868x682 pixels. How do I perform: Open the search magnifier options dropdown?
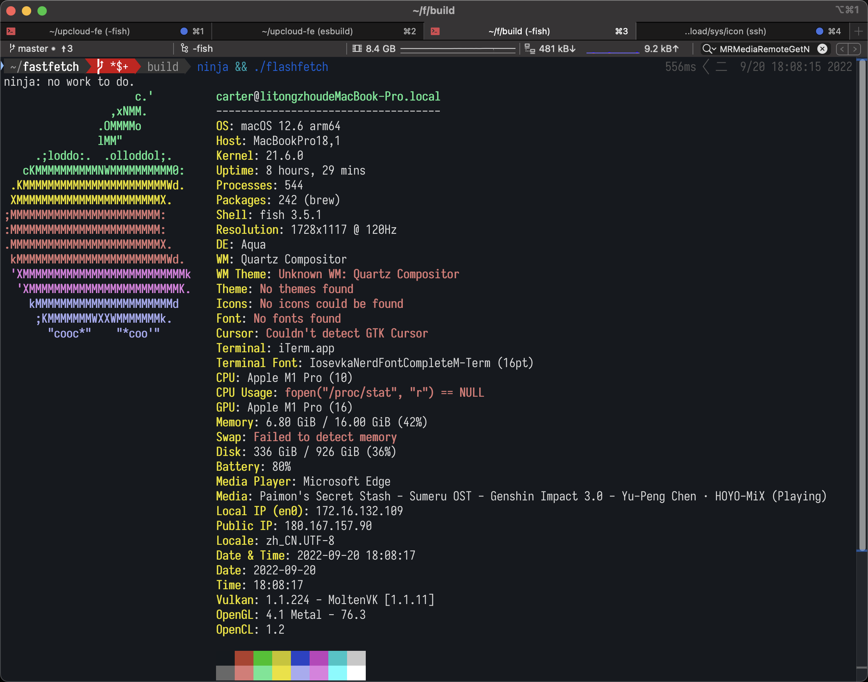[709, 49]
